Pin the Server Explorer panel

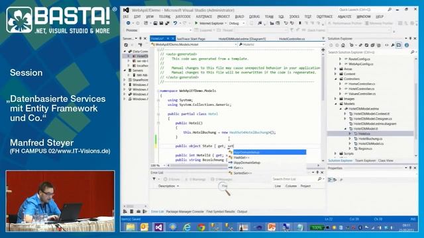coord(140,38)
